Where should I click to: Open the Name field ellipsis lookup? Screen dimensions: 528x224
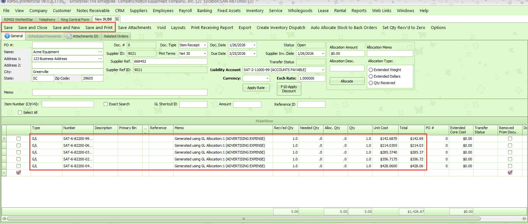point(100,52)
